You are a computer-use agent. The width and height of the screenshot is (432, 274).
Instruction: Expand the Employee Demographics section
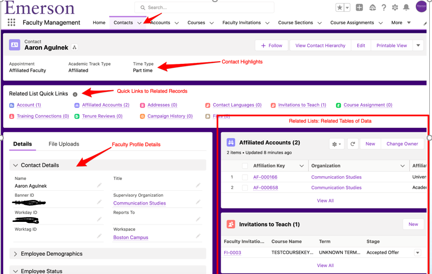coord(108,254)
